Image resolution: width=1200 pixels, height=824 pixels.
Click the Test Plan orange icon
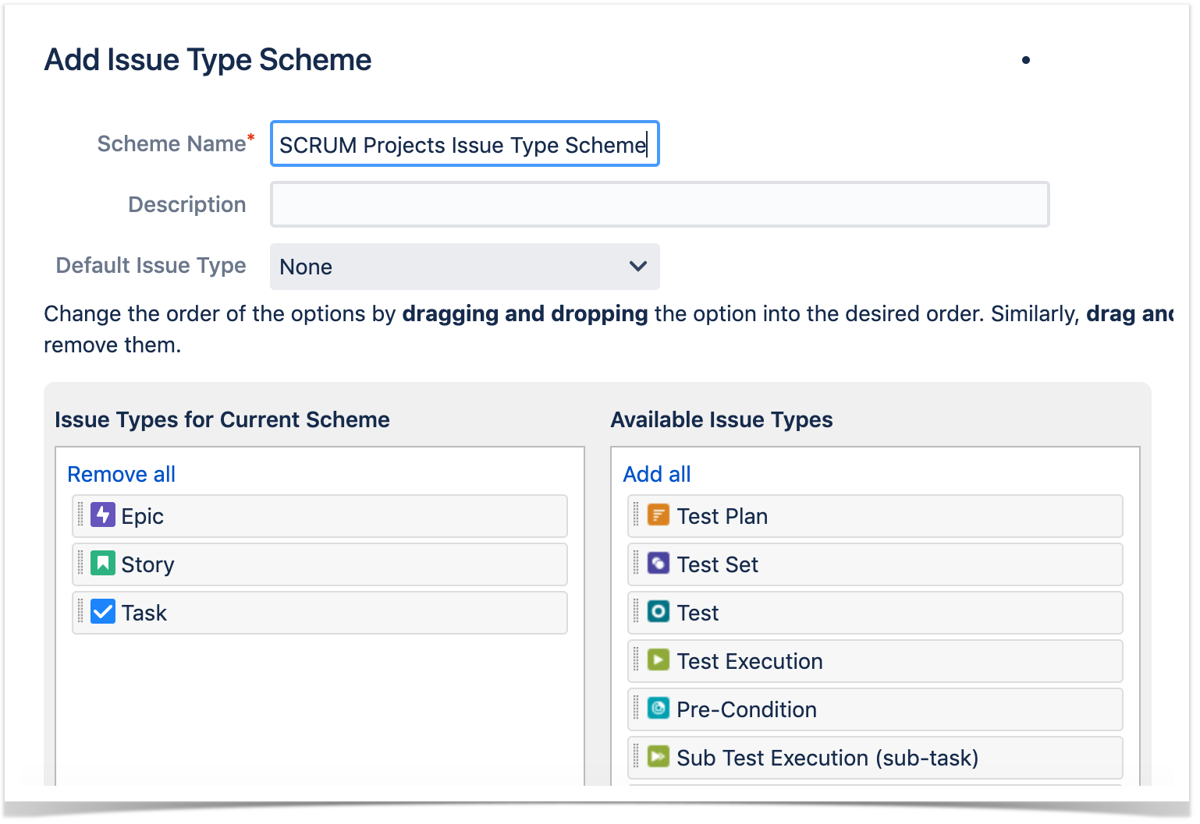(x=659, y=515)
